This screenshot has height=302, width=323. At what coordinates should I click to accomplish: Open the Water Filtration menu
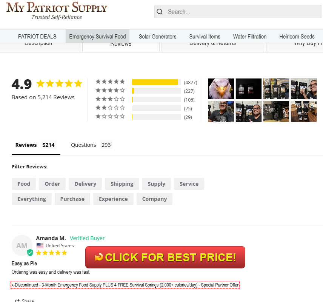point(250,37)
